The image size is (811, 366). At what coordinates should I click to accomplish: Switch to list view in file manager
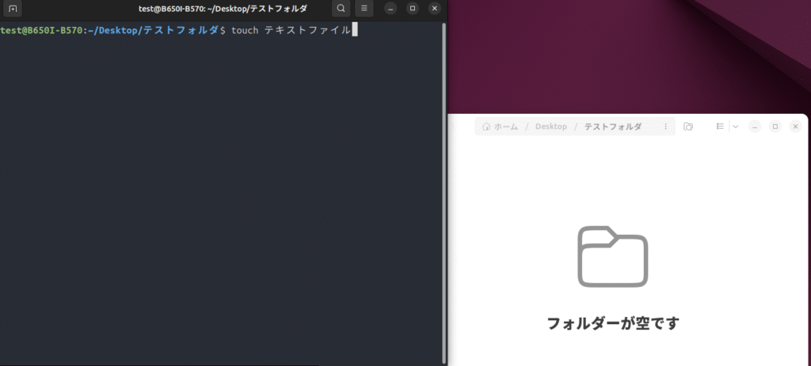(719, 126)
